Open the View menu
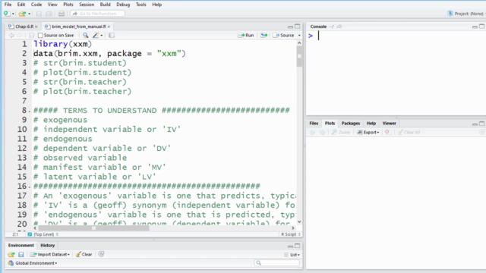This screenshot has width=486, height=273. coord(52,5)
